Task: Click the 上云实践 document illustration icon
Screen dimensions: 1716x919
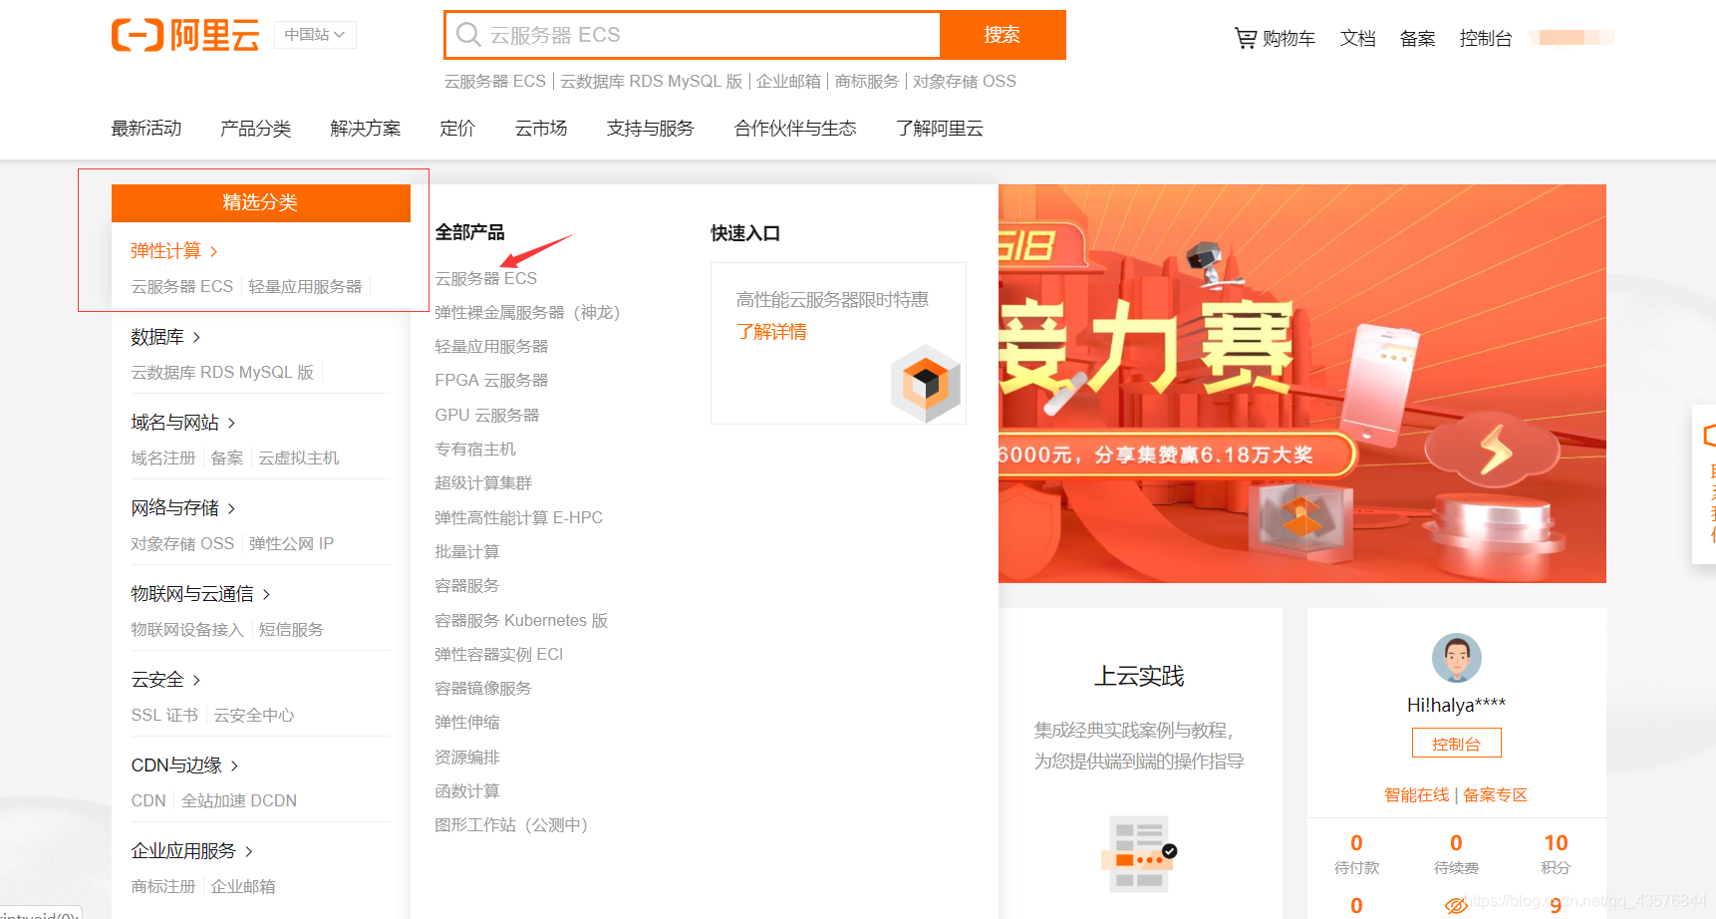Action: [1139, 854]
